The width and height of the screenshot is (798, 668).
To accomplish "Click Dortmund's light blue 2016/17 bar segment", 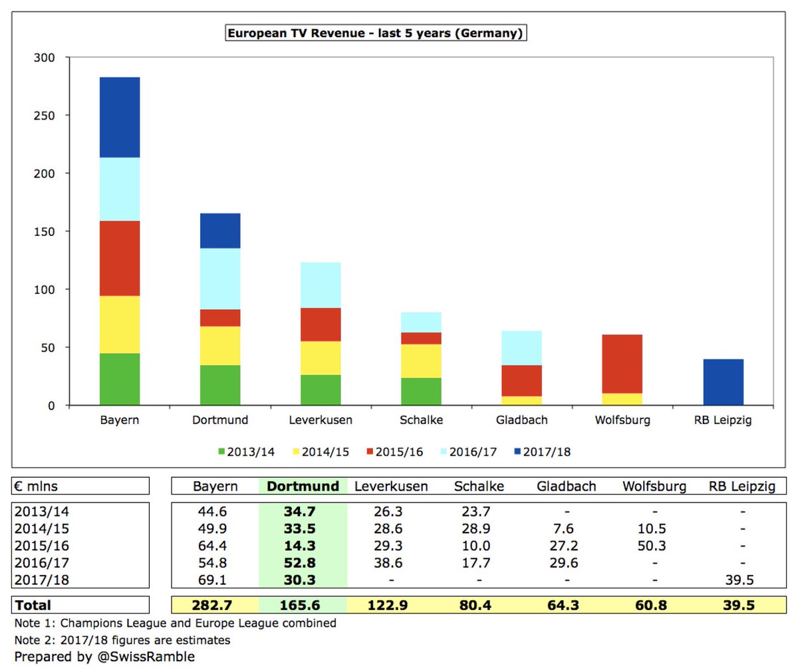I will (x=220, y=279).
